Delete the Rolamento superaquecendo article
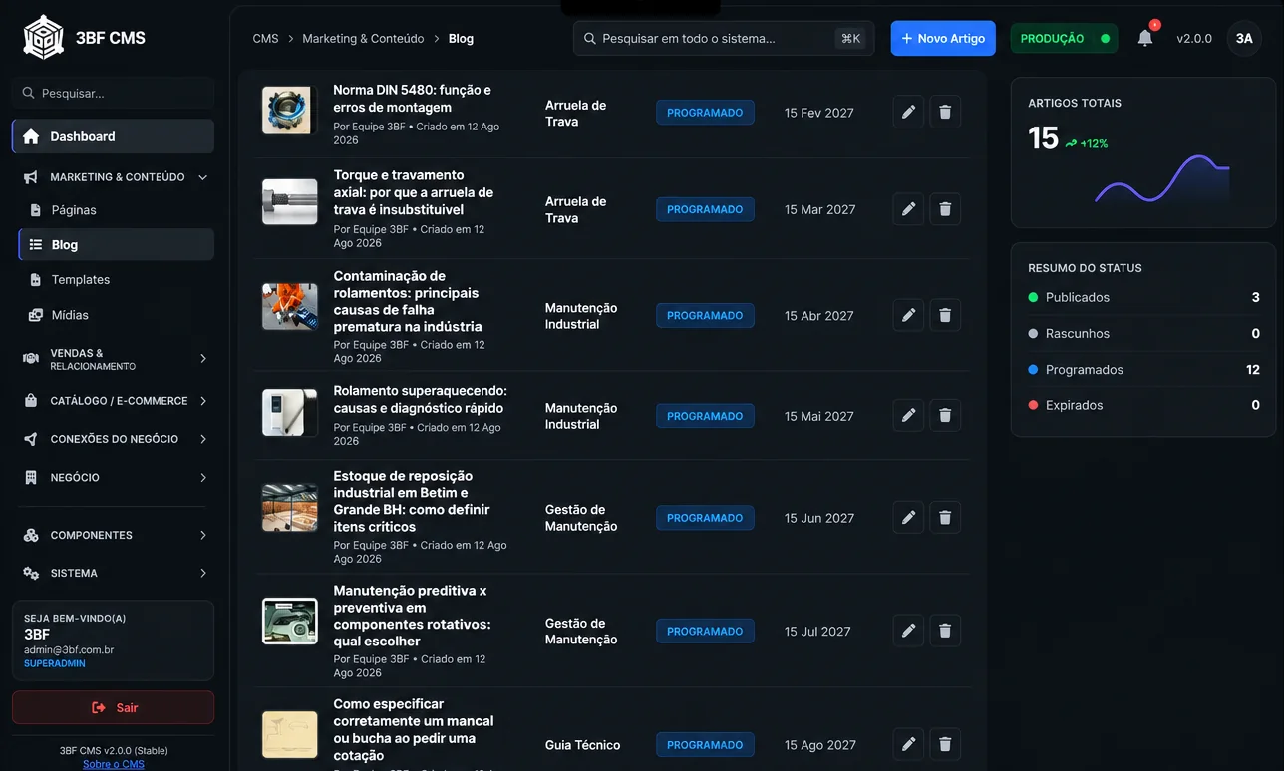 coord(945,415)
